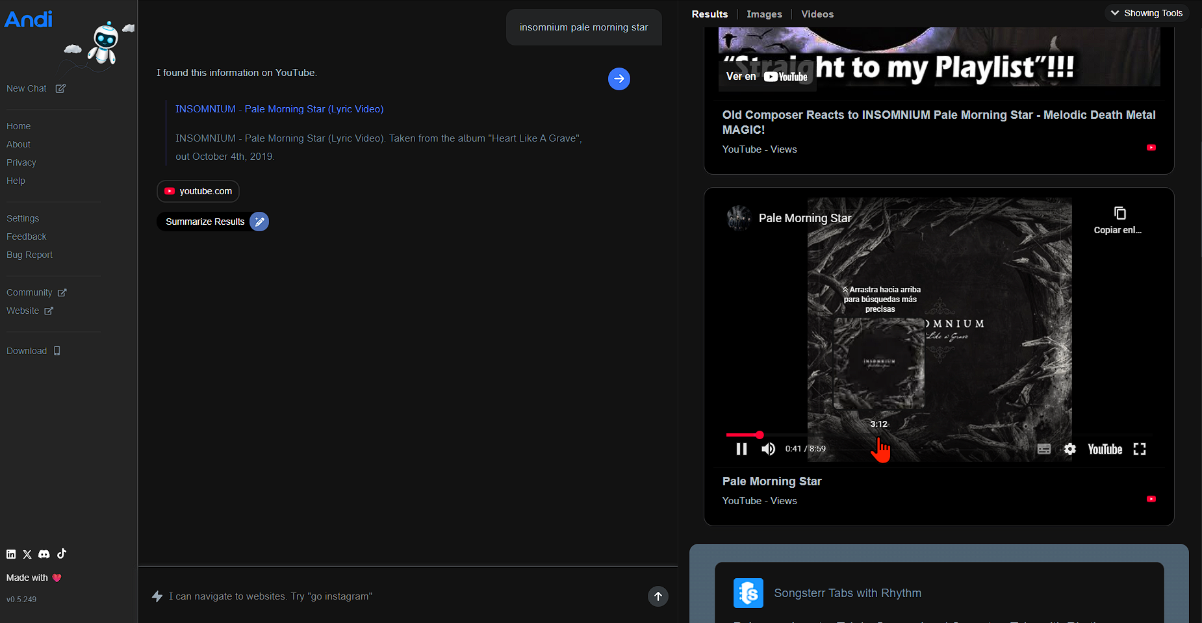Open the Help link
The image size is (1202, 623).
pos(16,181)
